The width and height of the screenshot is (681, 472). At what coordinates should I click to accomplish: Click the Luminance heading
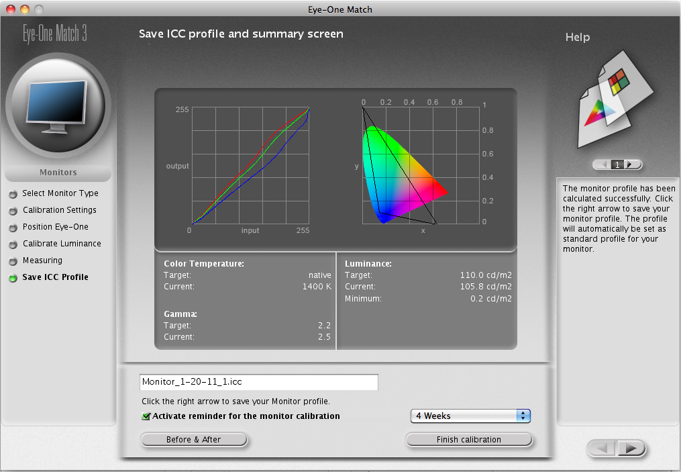pos(368,264)
